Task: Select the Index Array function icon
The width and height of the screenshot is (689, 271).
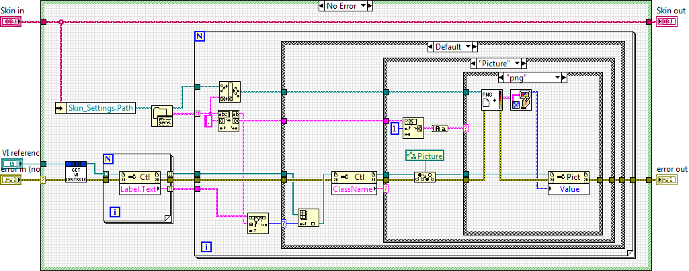Action: point(308,218)
